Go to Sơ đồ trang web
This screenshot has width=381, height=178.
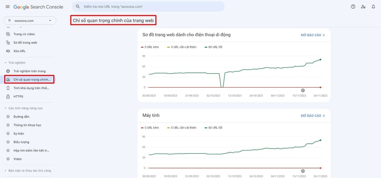(x=25, y=43)
